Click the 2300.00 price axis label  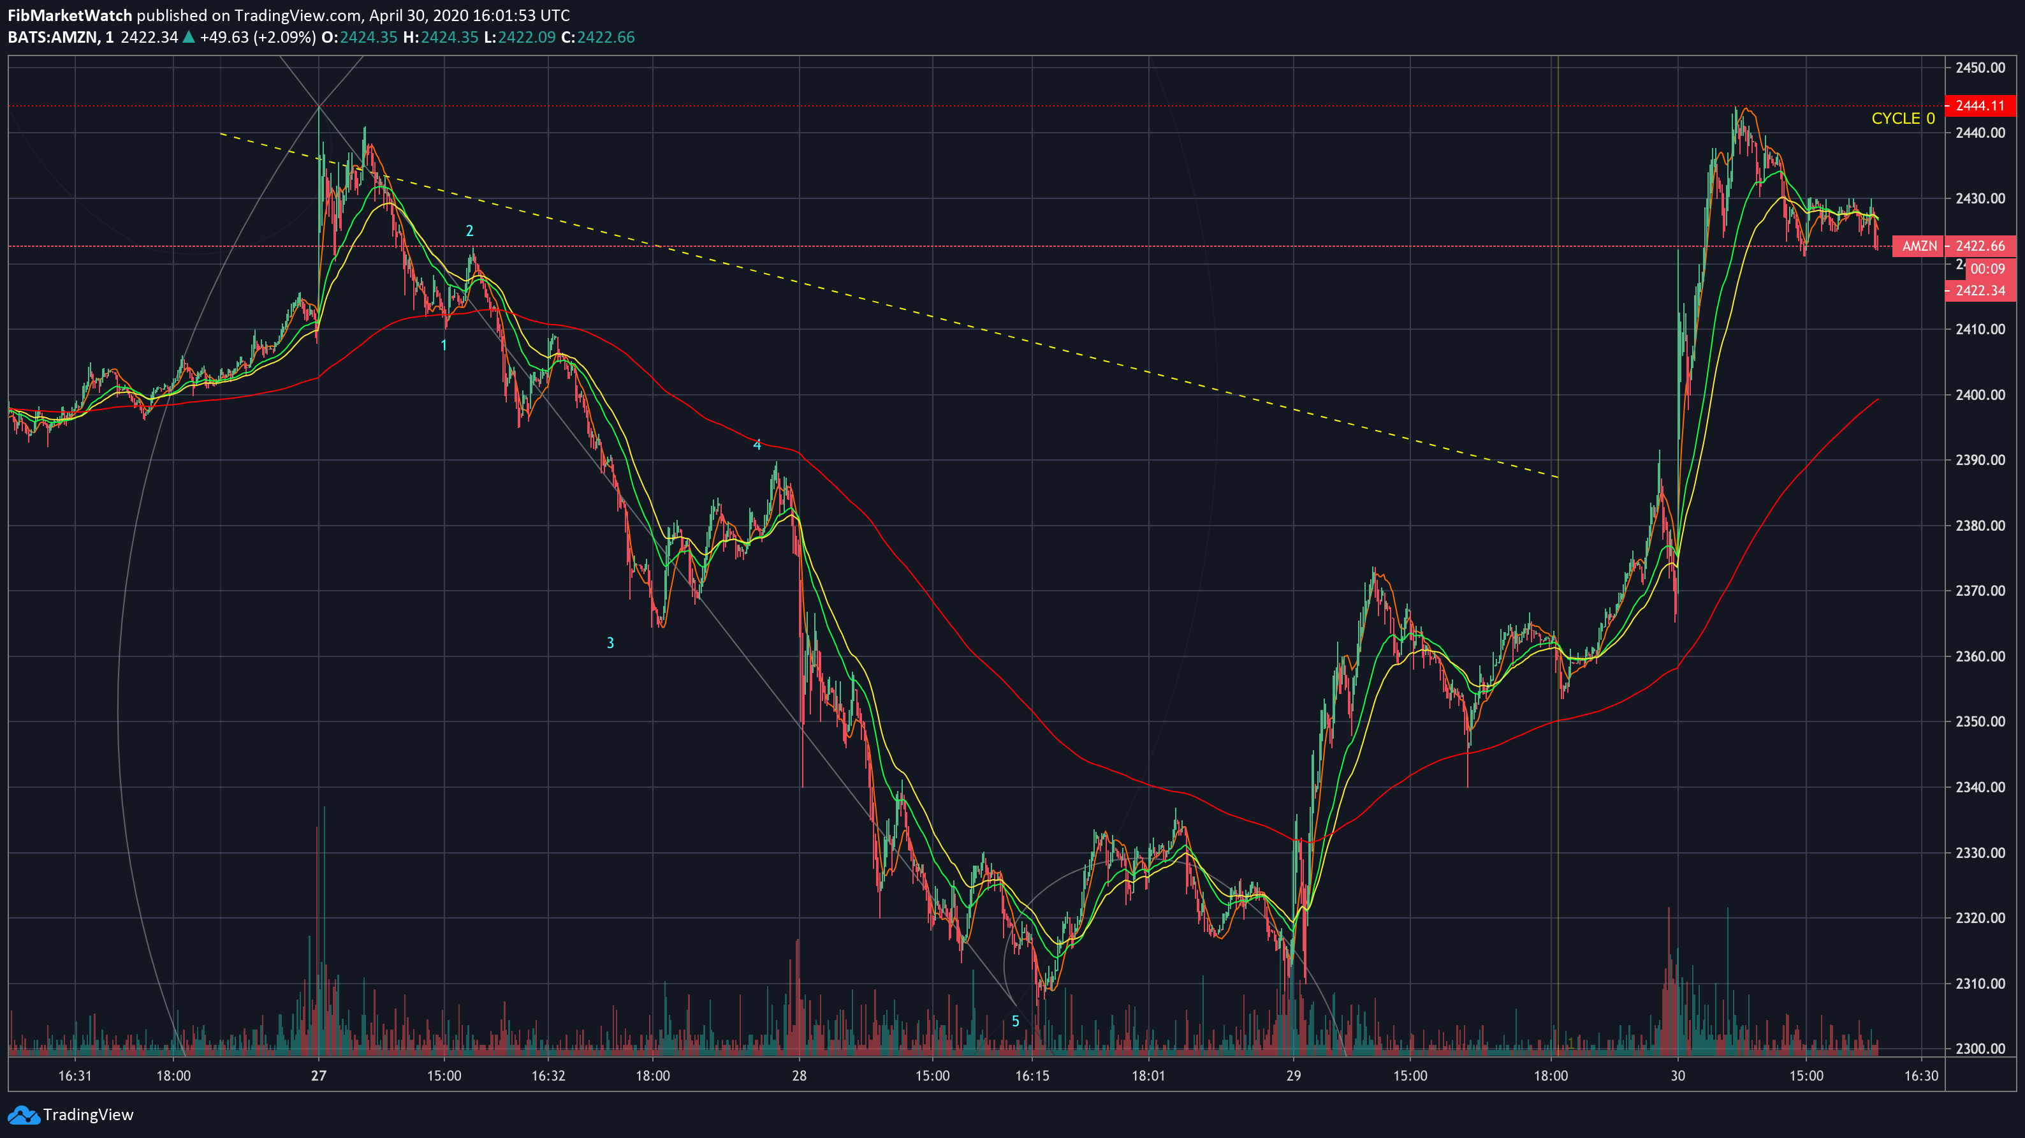click(1980, 1048)
